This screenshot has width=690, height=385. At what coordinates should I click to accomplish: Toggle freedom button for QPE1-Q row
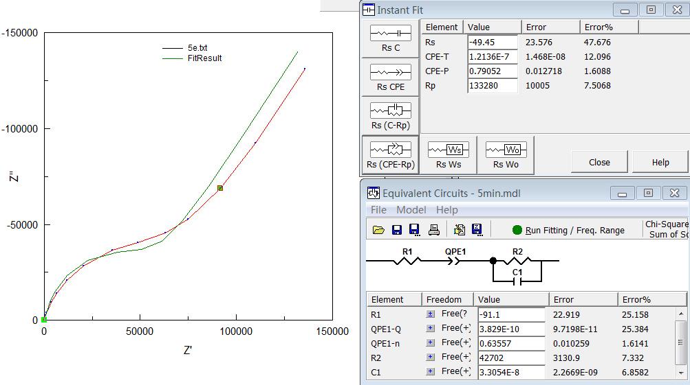point(431,328)
